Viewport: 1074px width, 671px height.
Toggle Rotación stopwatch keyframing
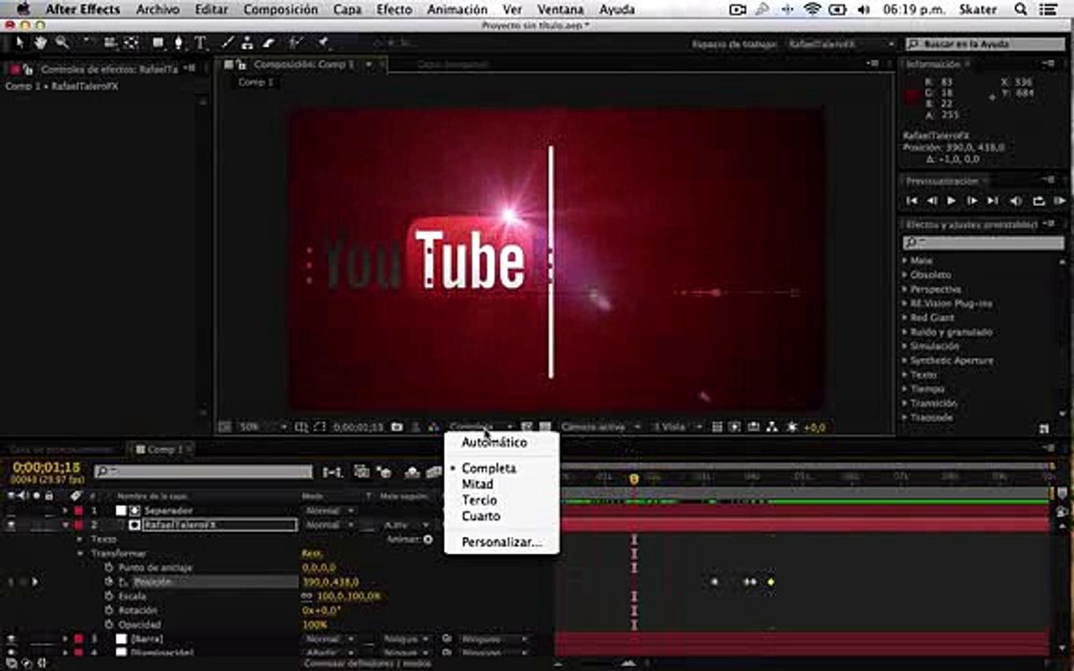point(109,610)
